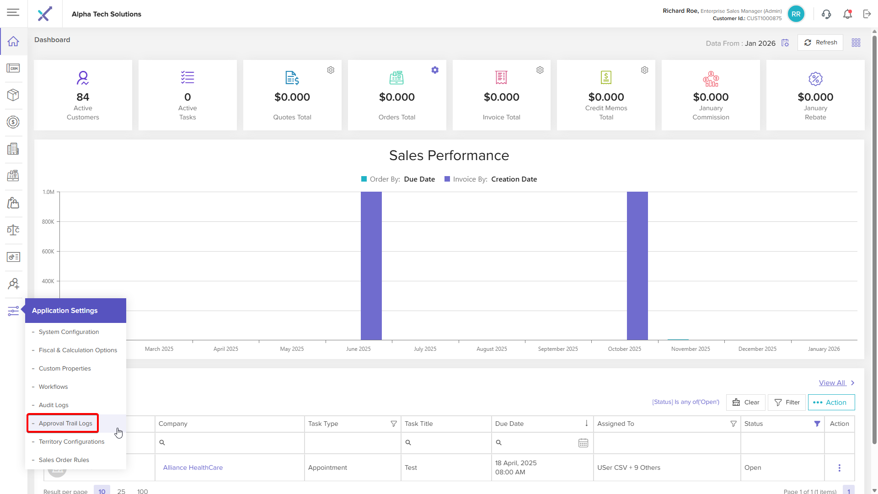
Task: Select Approval Trail Logs menu item
Action: click(65, 424)
